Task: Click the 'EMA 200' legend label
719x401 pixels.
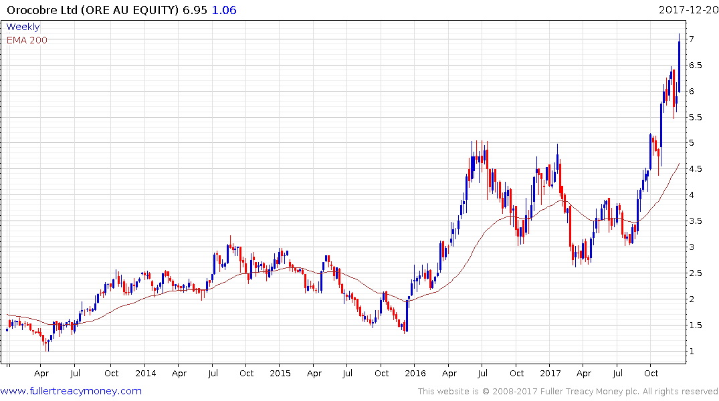Action: [27, 40]
